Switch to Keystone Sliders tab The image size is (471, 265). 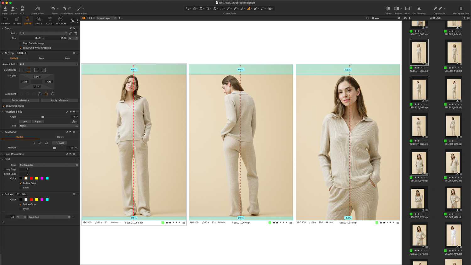[x=60, y=137]
